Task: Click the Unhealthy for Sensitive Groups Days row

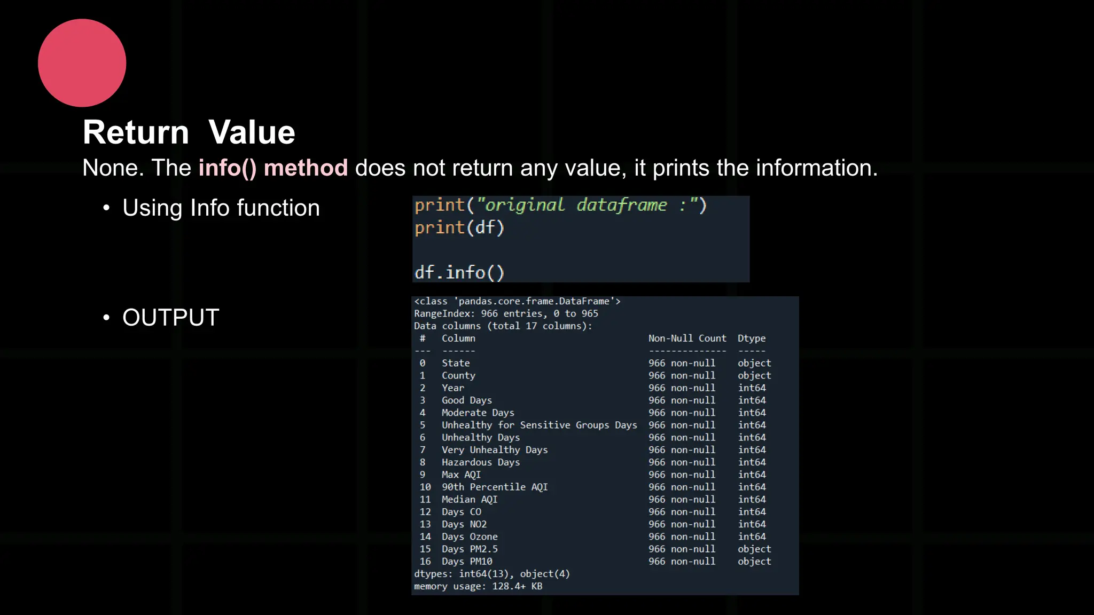Action: click(539, 425)
